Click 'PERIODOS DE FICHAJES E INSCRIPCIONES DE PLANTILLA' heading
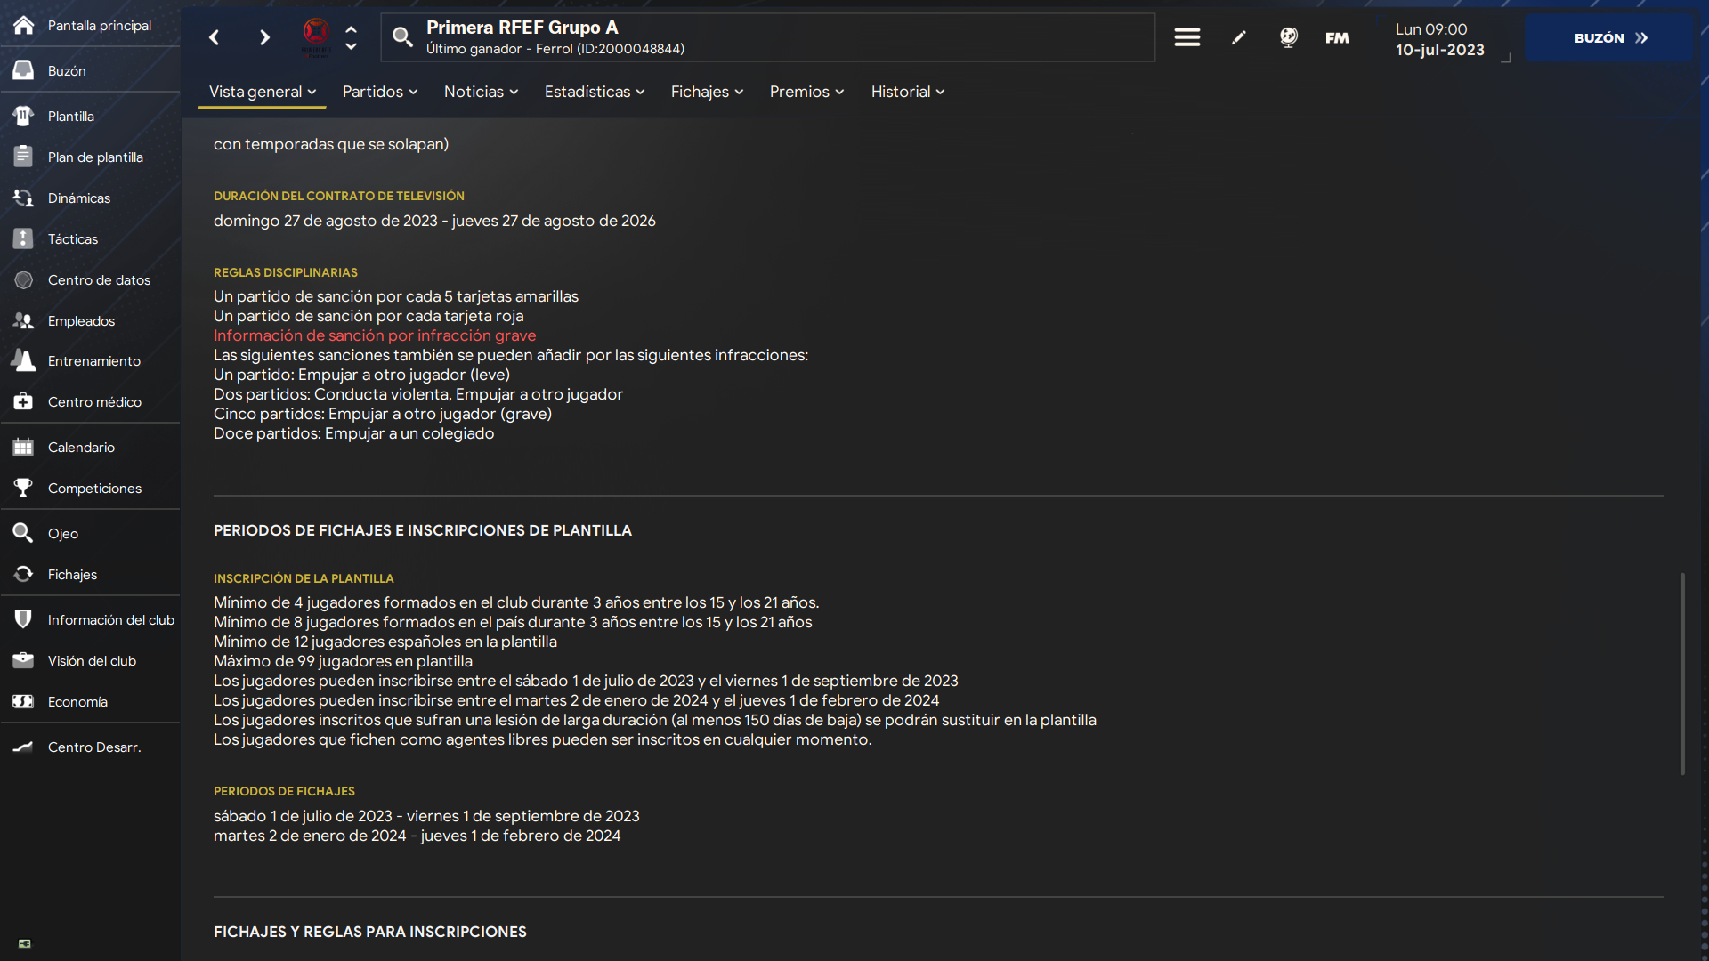 point(423,530)
